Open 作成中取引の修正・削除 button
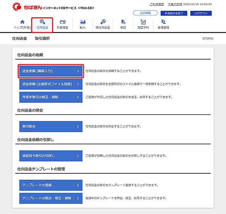 click(51, 97)
